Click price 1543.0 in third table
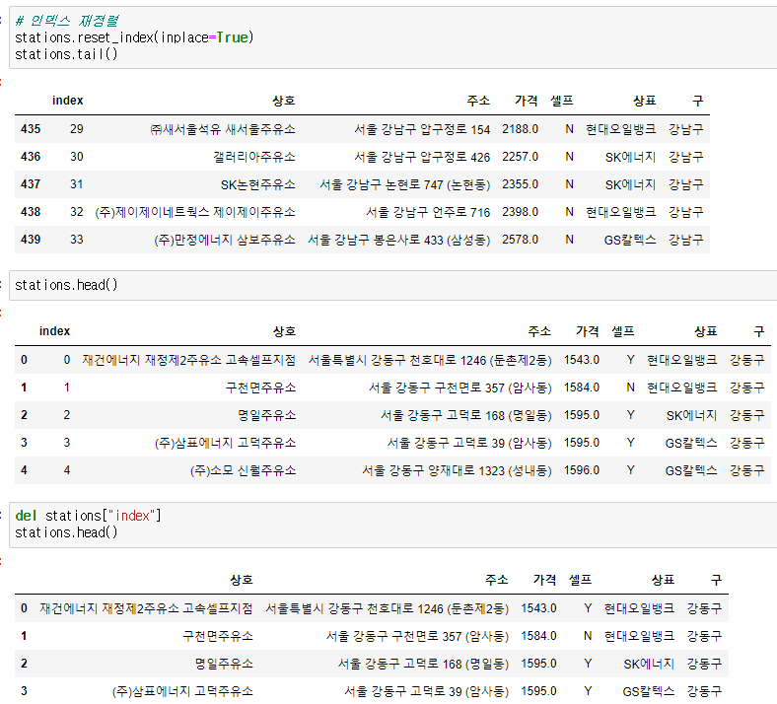 click(538, 608)
